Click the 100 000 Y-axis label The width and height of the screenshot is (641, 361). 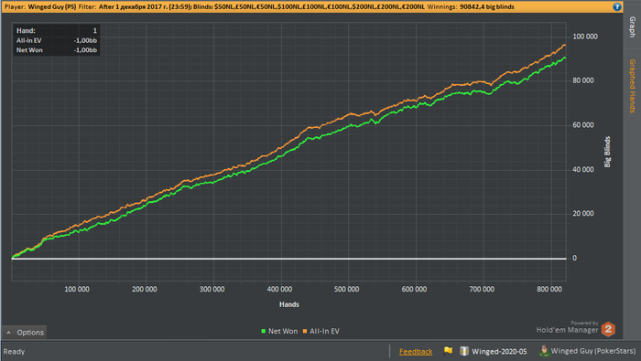(585, 37)
